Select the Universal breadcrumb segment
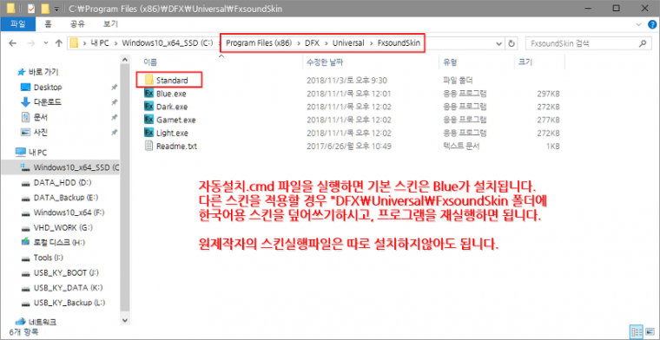 (x=348, y=43)
